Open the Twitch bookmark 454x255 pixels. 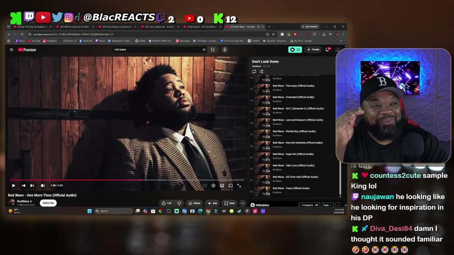click(x=100, y=41)
